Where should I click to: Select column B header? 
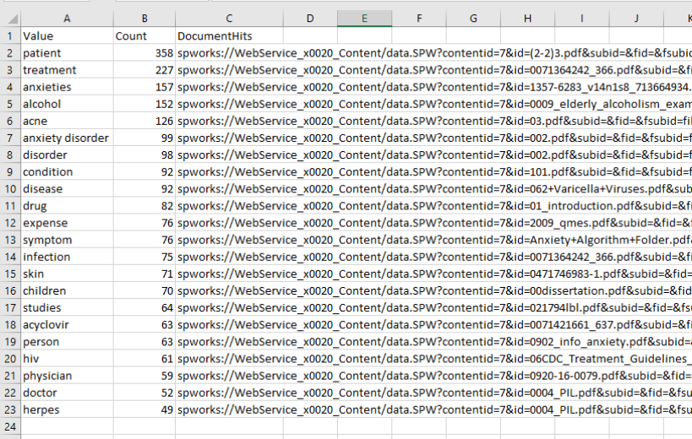[x=144, y=19]
